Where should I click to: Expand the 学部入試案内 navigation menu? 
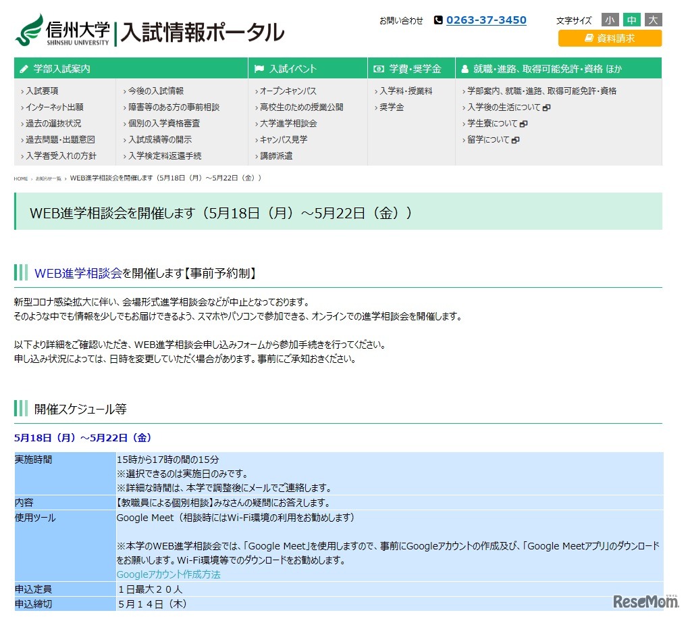click(60, 68)
